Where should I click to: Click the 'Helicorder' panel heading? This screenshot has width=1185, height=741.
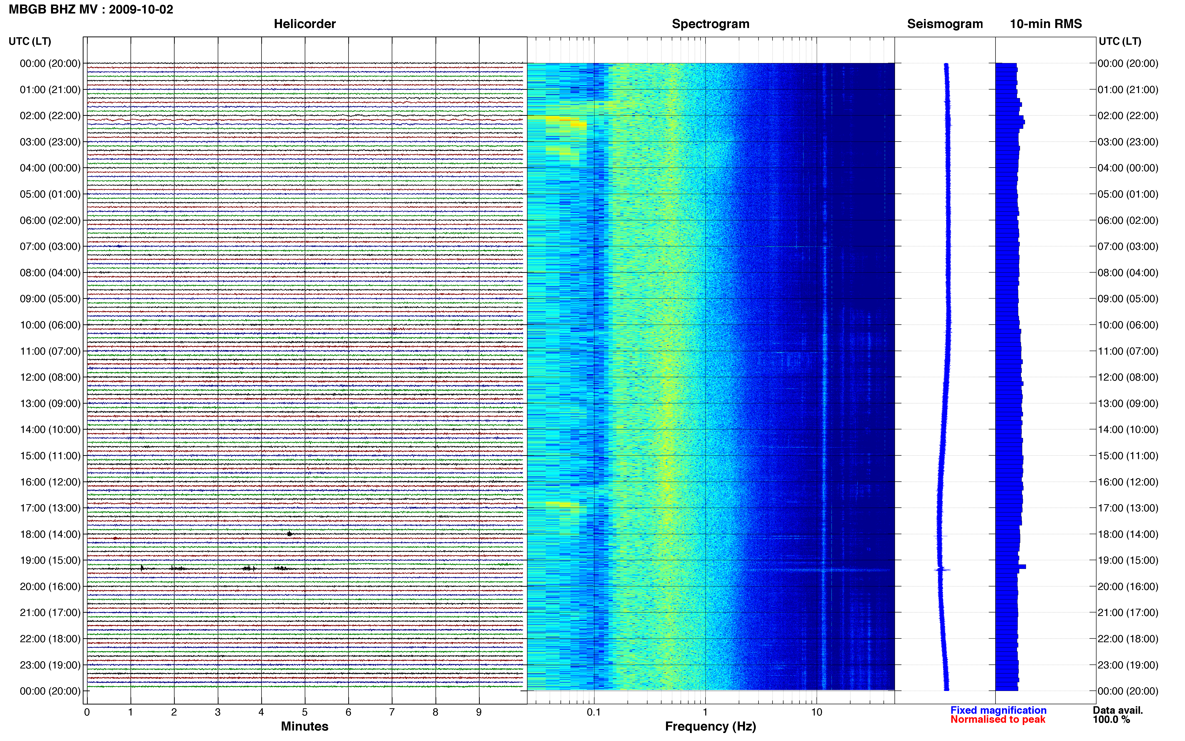[304, 24]
